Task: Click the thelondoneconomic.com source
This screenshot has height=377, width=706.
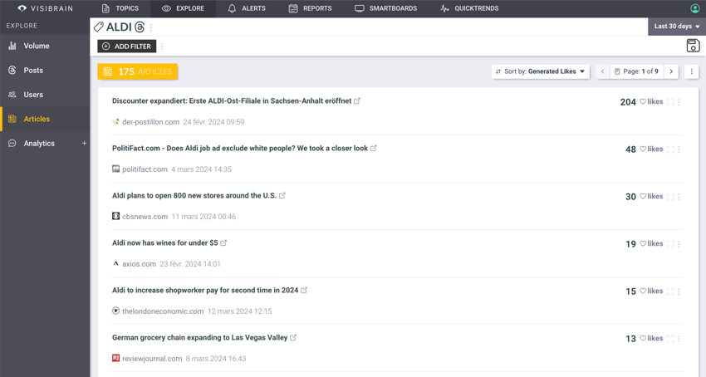Action: pyautogui.click(x=163, y=311)
